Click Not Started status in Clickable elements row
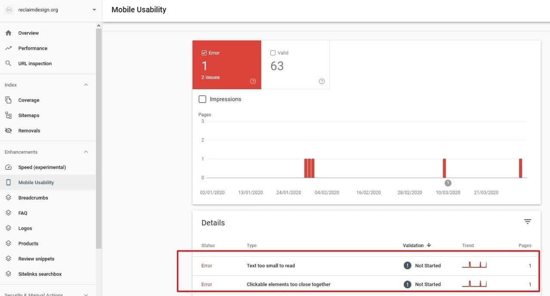Image resolution: width=550 pixels, height=296 pixels. [x=428, y=284]
